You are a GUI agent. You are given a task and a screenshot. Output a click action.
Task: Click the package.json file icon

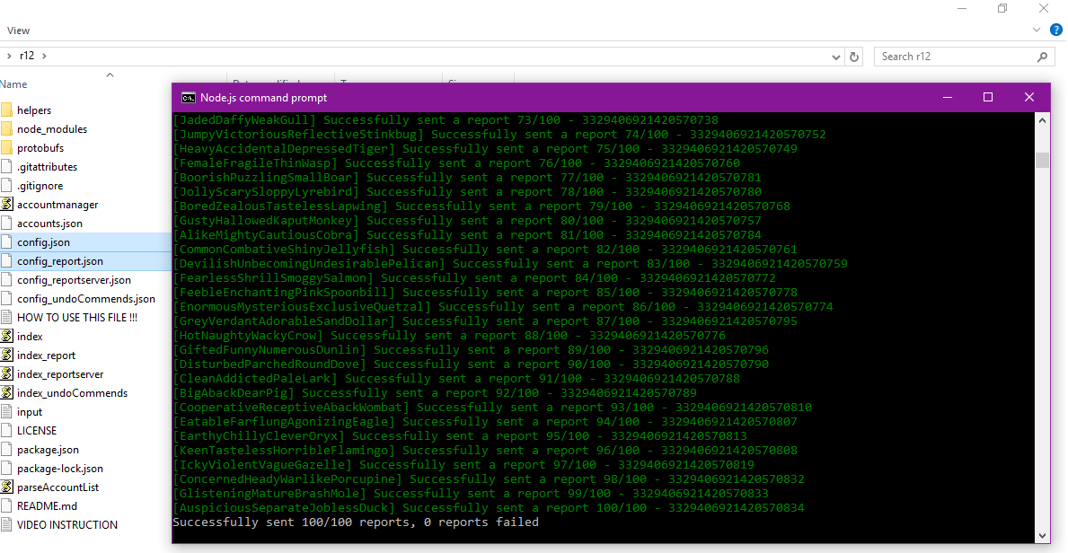click(7, 450)
